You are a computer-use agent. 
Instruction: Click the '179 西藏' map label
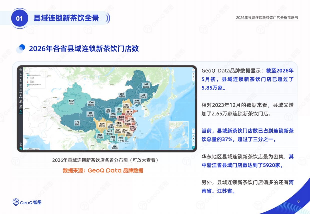pyautogui.click(x=77, y=123)
